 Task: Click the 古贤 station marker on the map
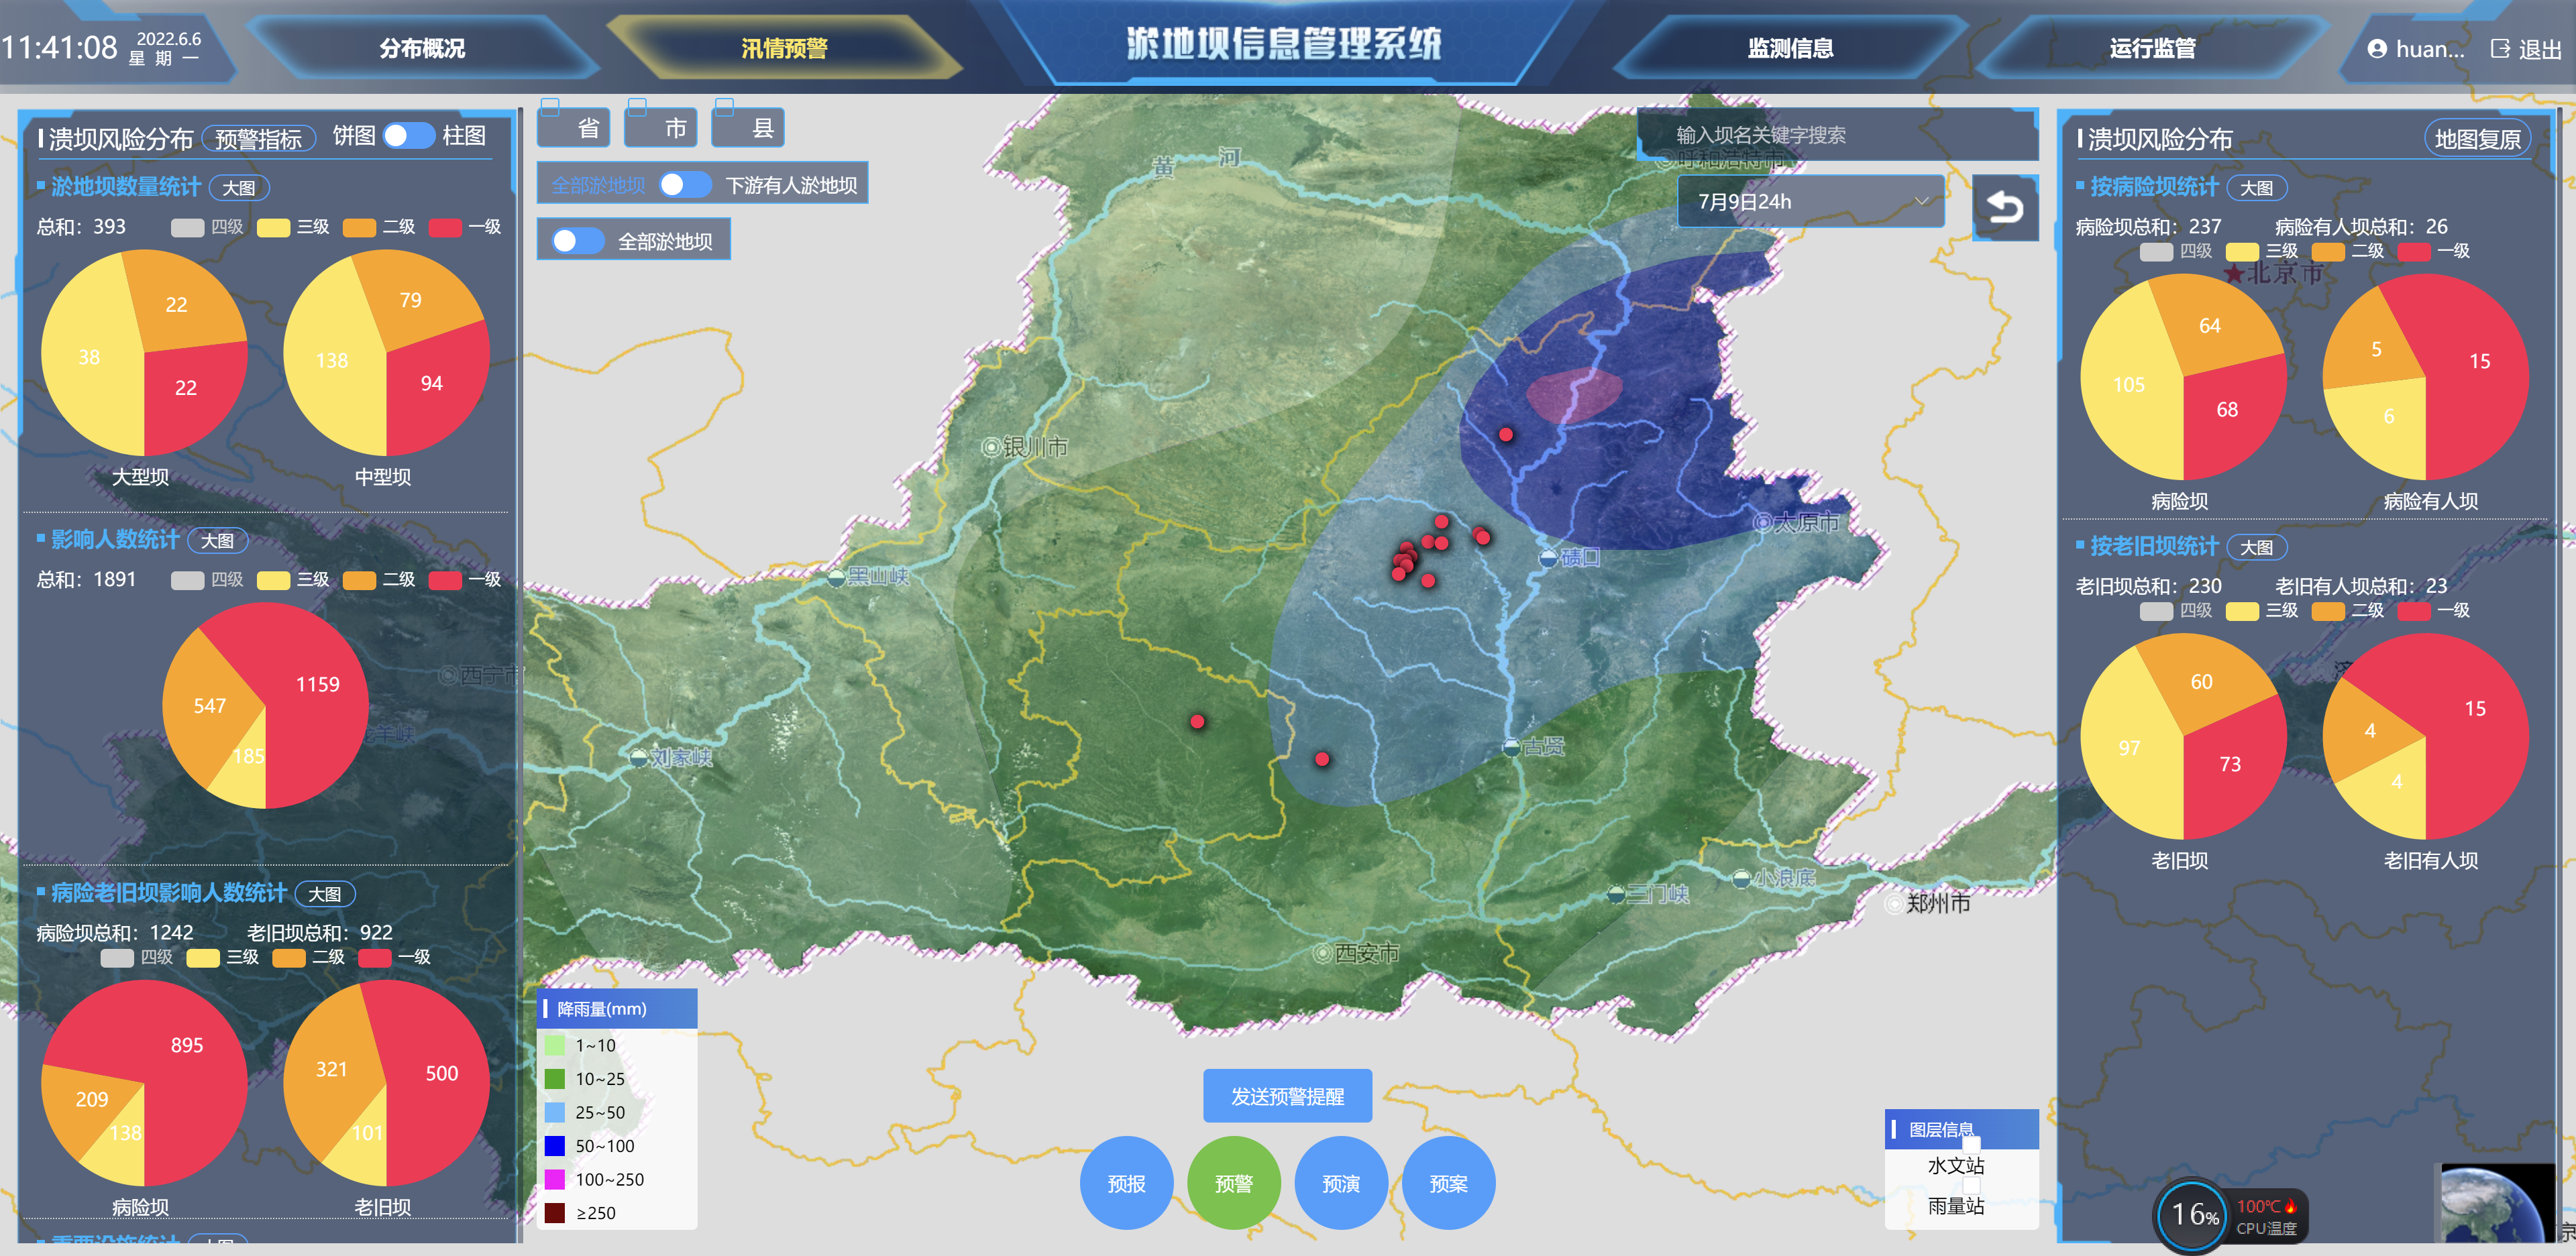1511,746
